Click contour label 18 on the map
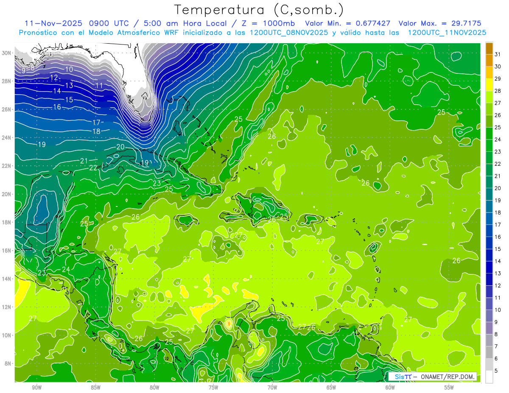 (96, 131)
